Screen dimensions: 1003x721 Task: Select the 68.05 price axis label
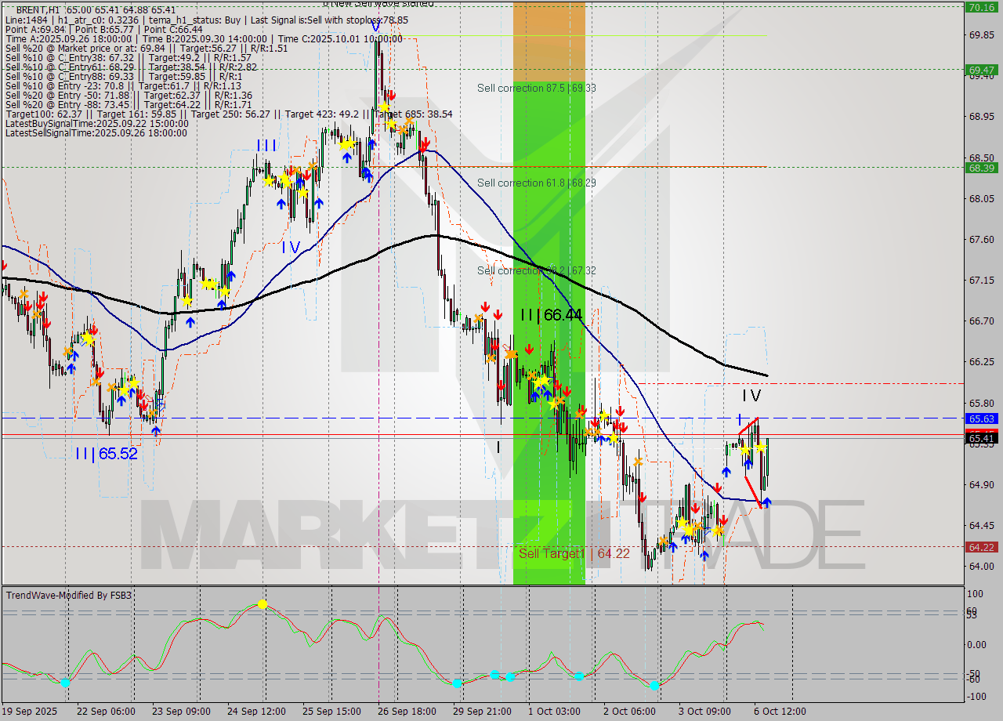point(982,198)
